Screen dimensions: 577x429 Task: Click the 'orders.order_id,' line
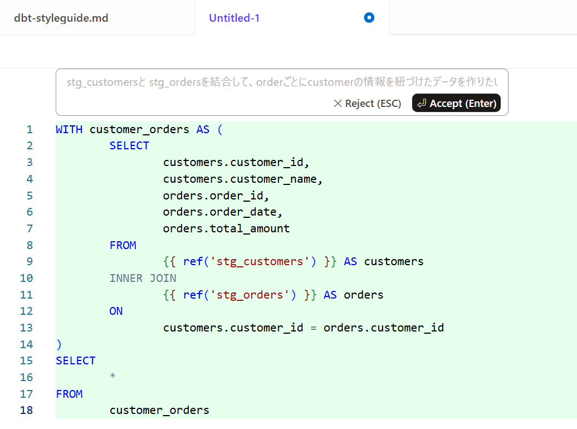[x=216, y=196]
